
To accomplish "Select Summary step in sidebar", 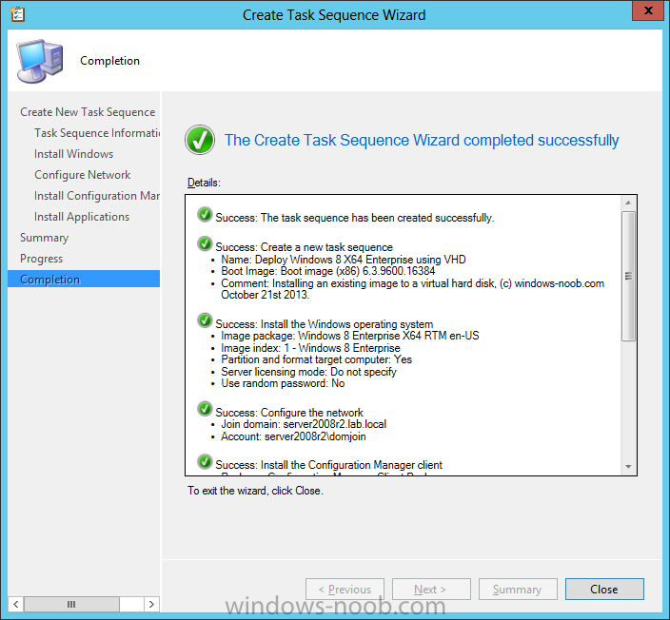I will tap(44, 238).
